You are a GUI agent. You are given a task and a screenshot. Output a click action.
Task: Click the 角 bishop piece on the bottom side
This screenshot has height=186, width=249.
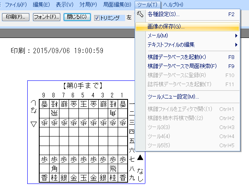tap(54, 168)
